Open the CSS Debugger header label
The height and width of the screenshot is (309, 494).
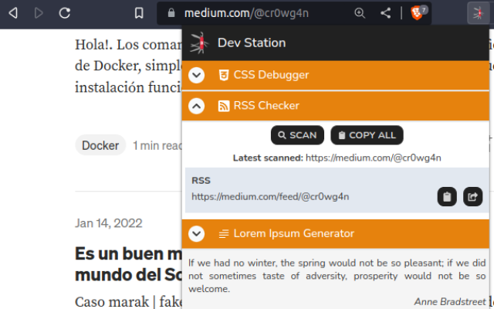pos(271,75)
